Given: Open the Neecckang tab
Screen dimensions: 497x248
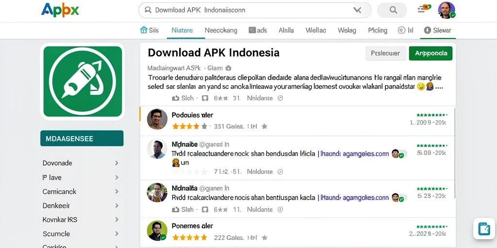Looking at the screenshot, I should tap(221, 31).
